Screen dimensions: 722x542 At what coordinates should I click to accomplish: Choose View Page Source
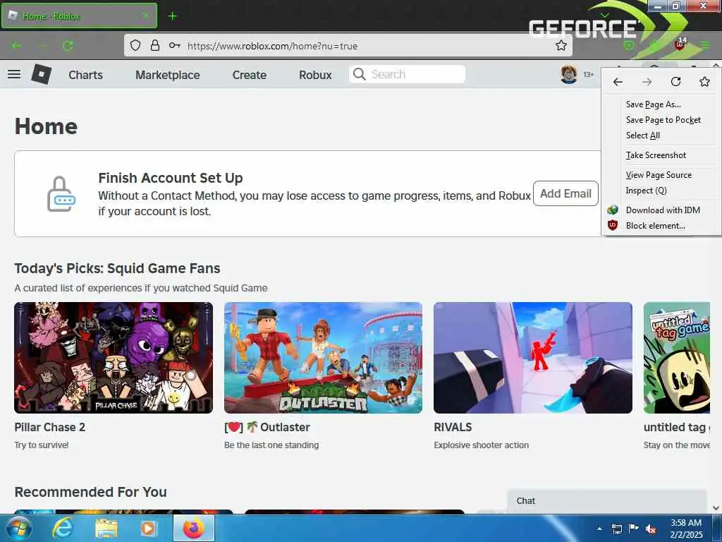(x=659, y=175)
